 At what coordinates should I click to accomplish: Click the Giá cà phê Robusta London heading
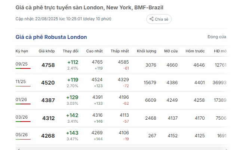(51, 37)
